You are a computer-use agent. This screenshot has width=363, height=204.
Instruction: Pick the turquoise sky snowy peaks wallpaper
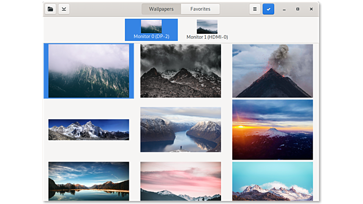tap(272, 181)
